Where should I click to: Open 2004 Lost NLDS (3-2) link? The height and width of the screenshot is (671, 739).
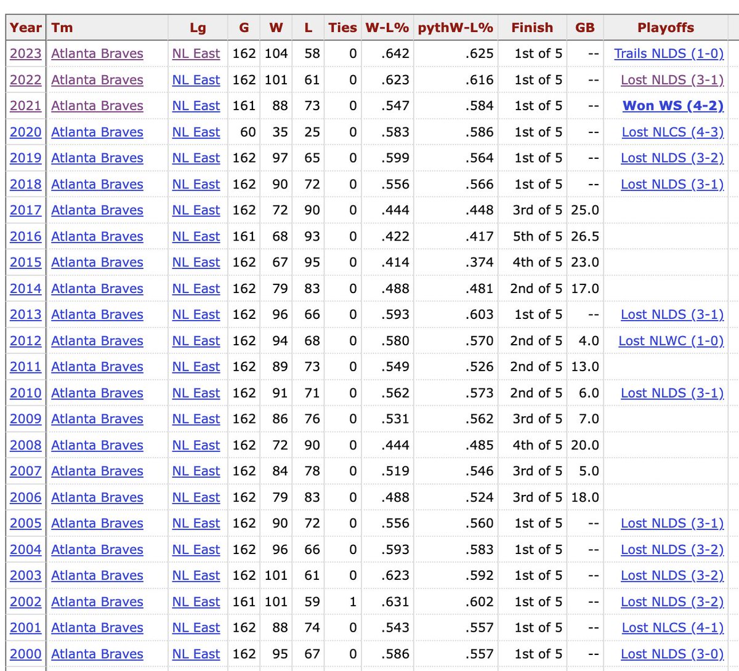point(672,550)
